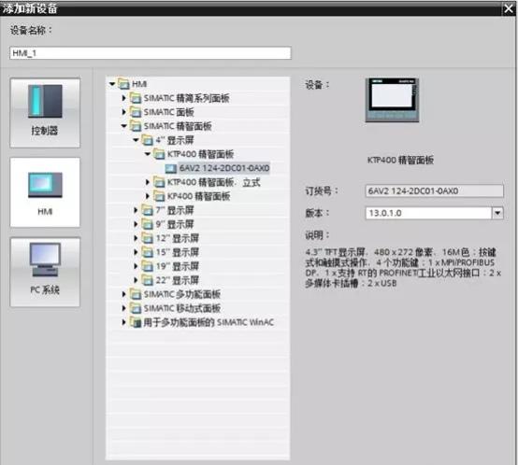Click the 19" 显示屏 folder icon

(x=148, y=266)
